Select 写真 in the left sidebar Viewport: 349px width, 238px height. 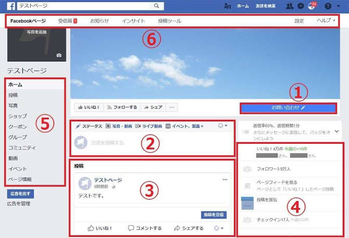pyautogui.click(x=13, y=106)
